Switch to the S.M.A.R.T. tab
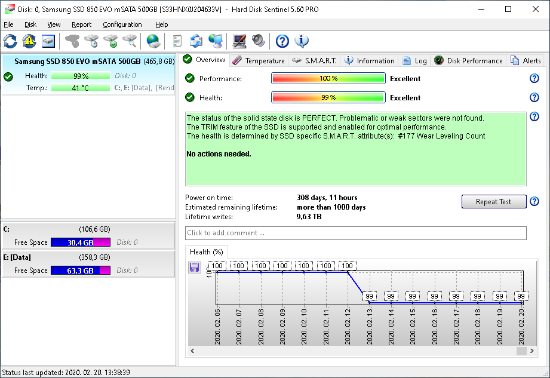The image size is (550, 378). [x=314, y=61]
